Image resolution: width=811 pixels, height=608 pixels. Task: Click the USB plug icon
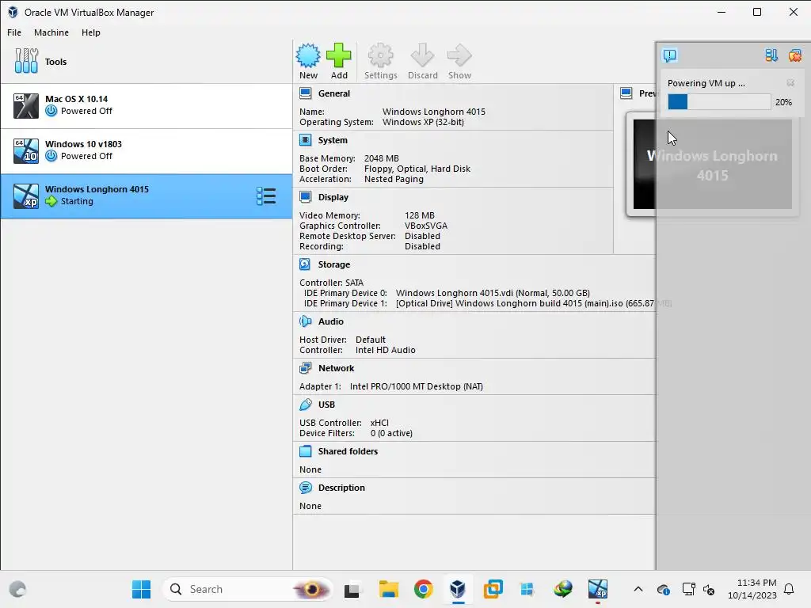pos(306,405)
